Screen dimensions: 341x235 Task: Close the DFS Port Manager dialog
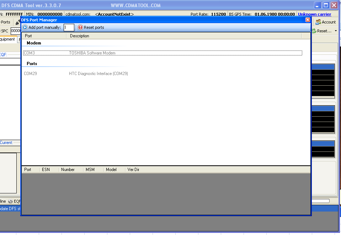pyautogui.click(x=308, y=20)
